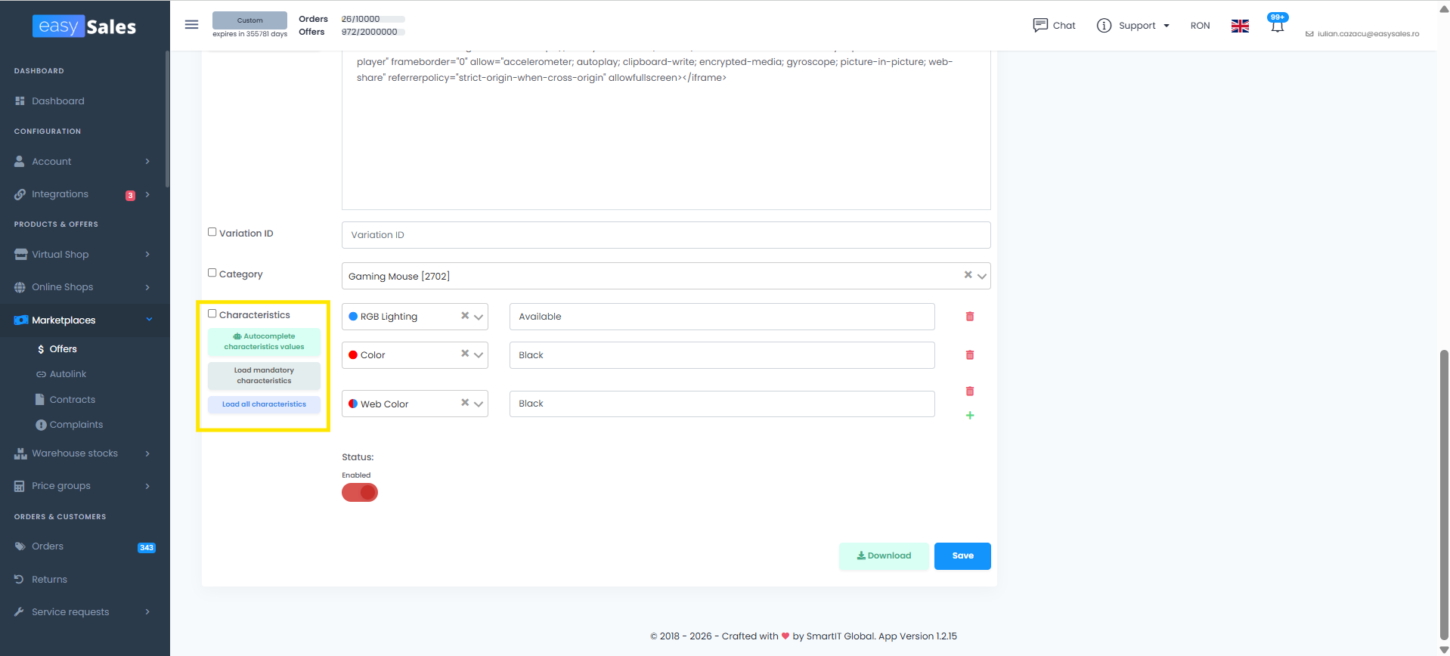Click the page vertical scrollbar
Viewport: 1450px width, 656px height.
pos(1444,495)
